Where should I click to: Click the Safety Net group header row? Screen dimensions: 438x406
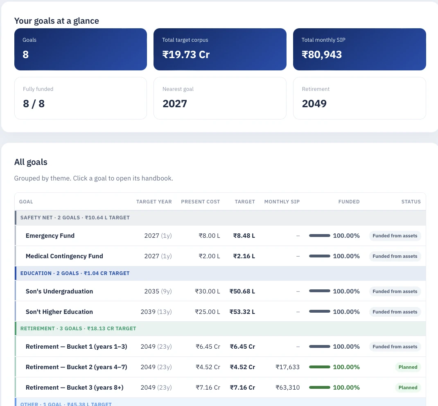tap(220, 218)
